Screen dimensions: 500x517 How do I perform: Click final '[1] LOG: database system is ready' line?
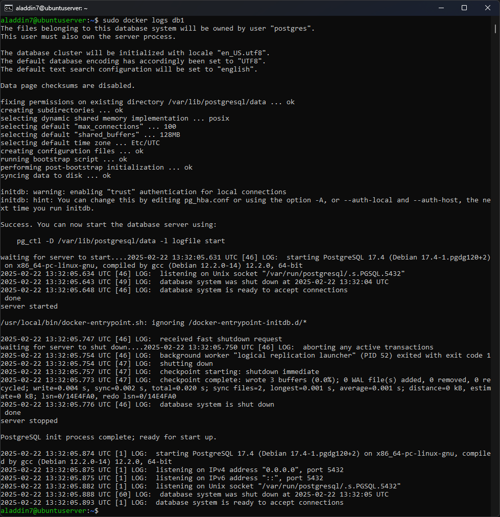(x=172, y=503)
